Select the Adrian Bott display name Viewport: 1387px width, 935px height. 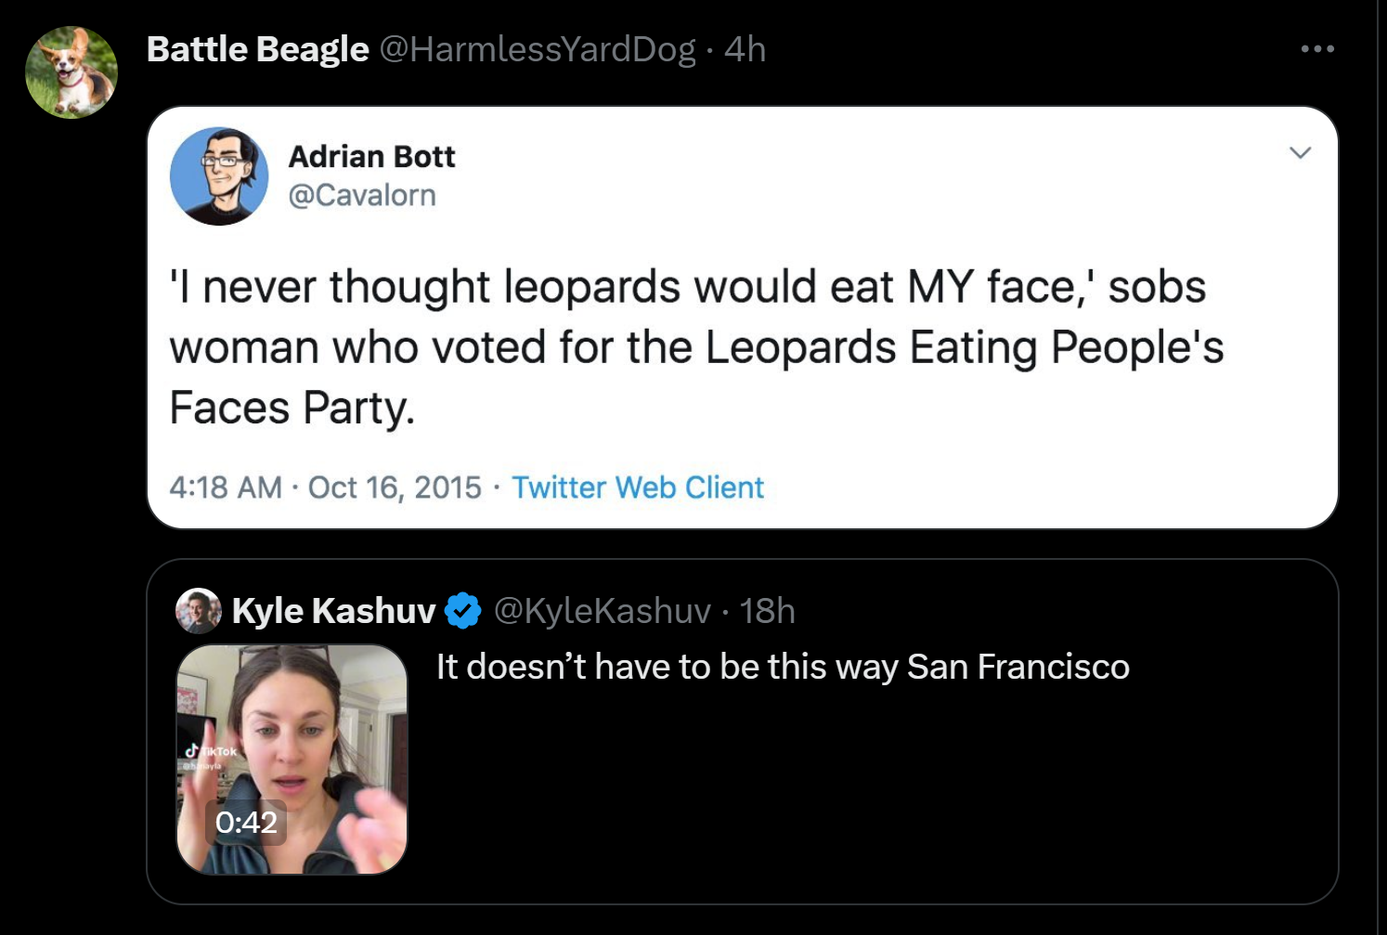371,156
